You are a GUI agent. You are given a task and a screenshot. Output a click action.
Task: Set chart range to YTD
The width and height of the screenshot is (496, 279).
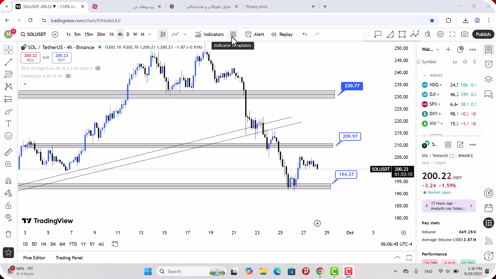[x=73, y=244]
